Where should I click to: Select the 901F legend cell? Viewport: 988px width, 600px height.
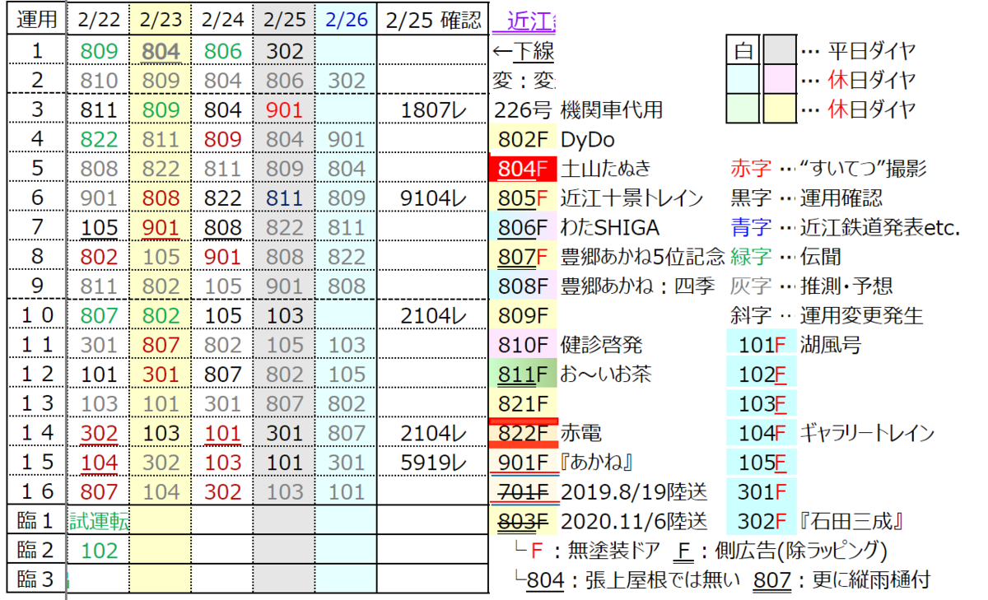[x=522, y=462]
